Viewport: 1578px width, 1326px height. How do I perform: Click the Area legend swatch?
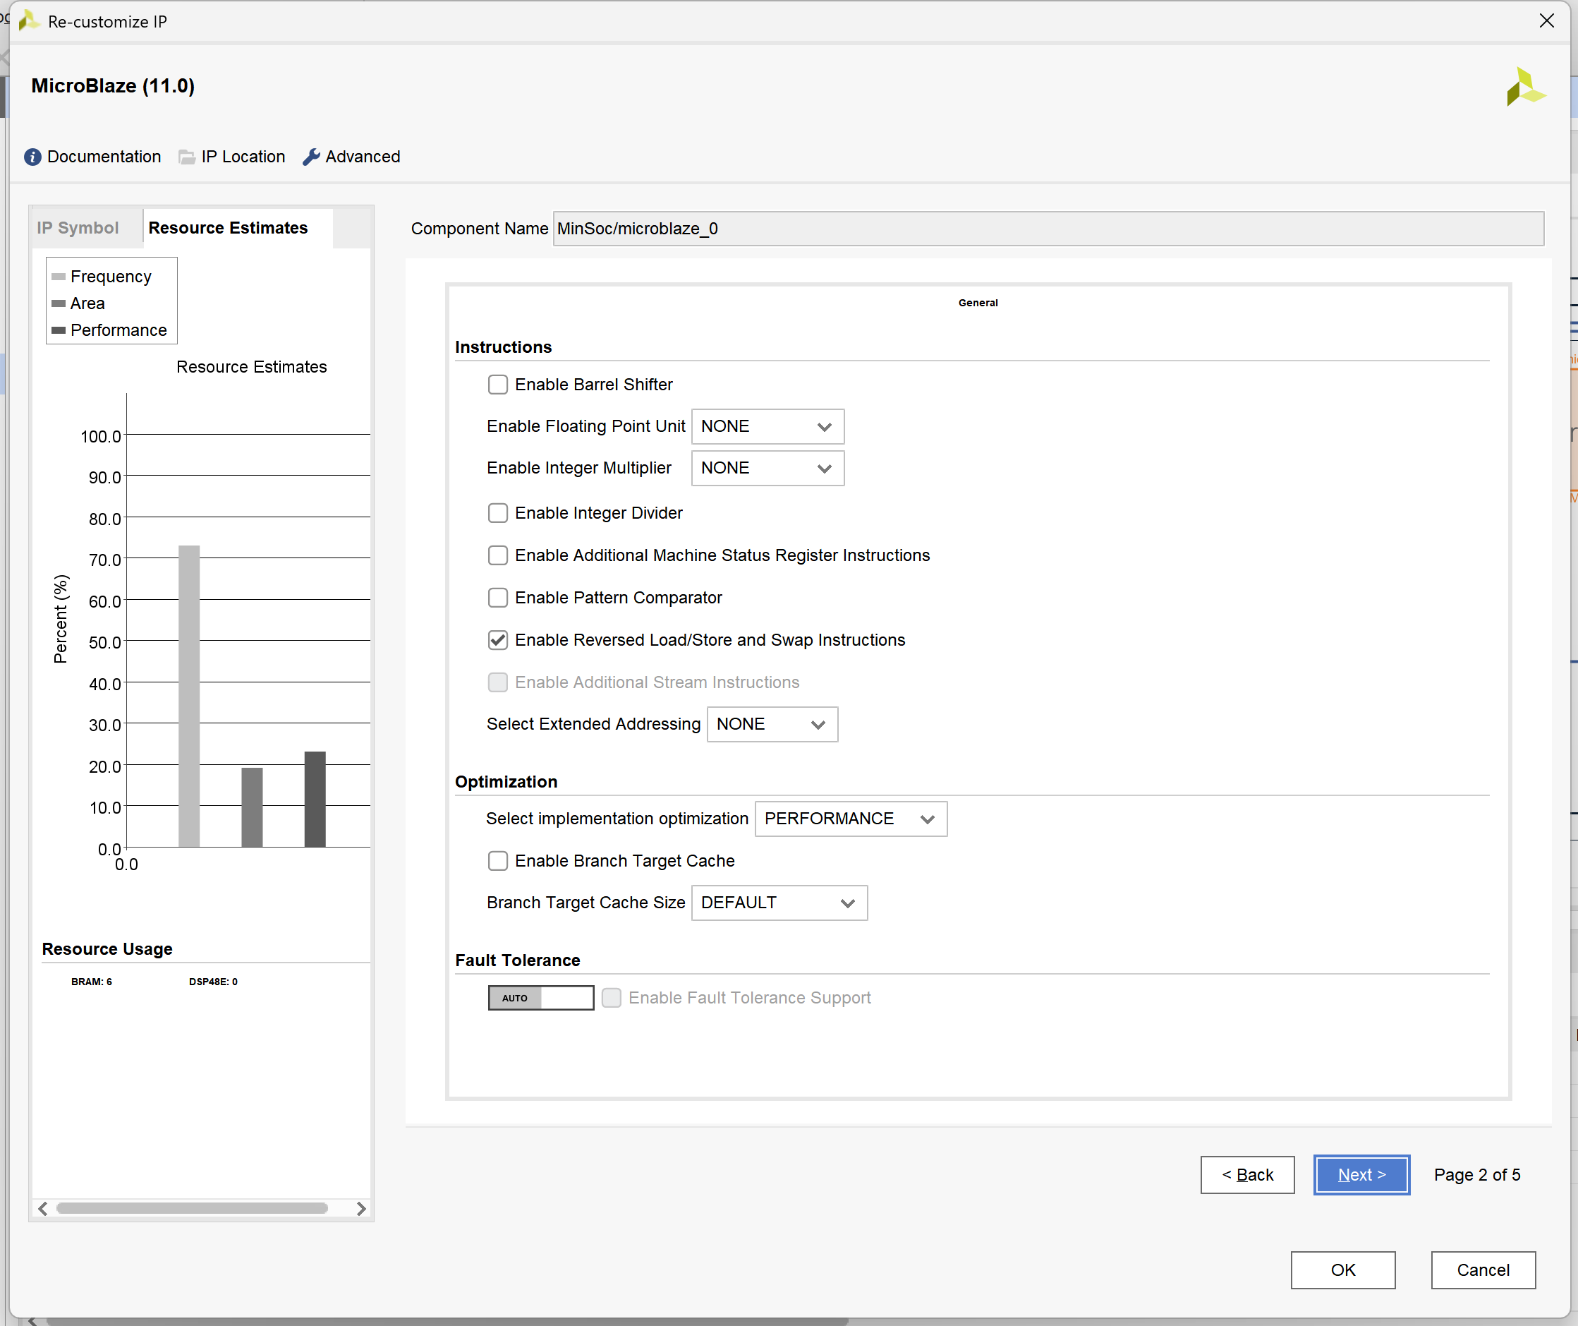point(59,303)
